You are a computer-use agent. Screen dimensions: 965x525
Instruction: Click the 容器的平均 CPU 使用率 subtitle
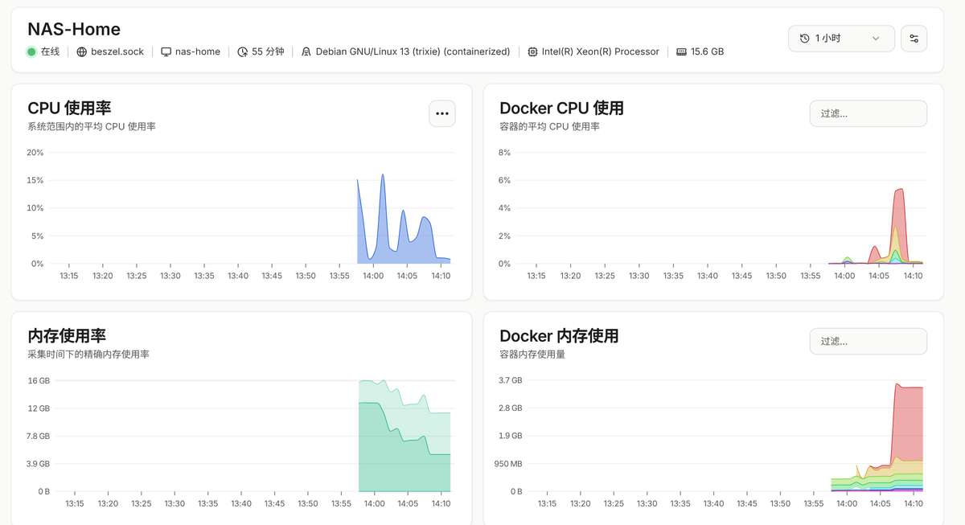click(549, 127)
